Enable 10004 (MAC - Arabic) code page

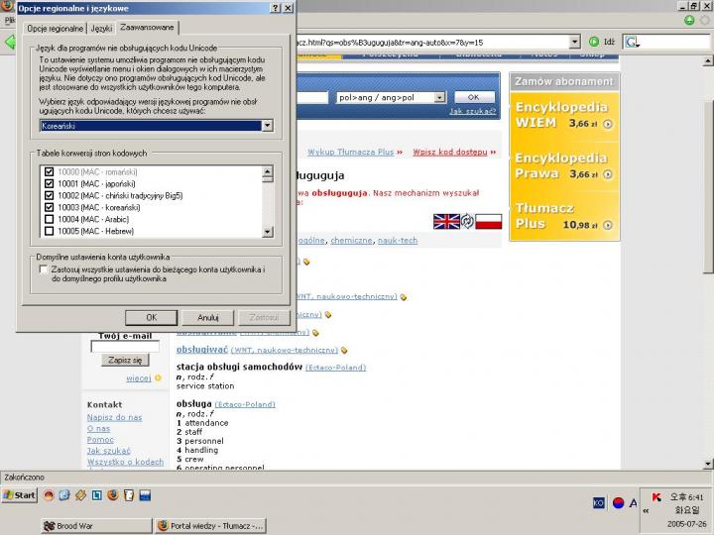50,219
